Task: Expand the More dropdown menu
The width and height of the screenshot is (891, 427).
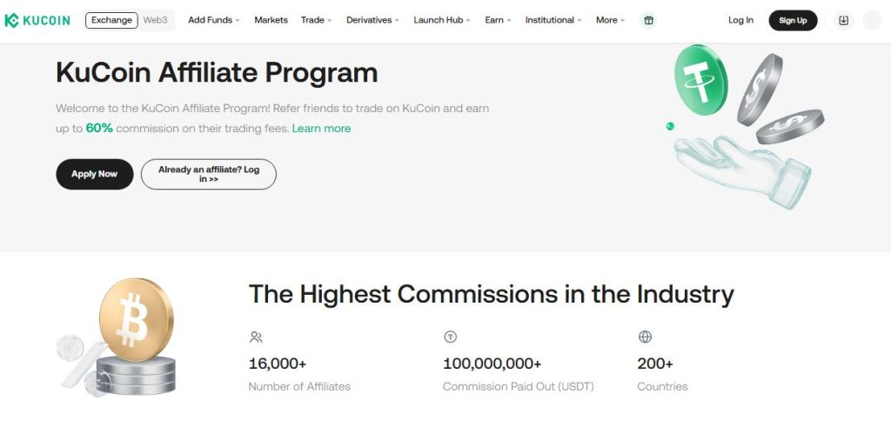Action: 610,20
